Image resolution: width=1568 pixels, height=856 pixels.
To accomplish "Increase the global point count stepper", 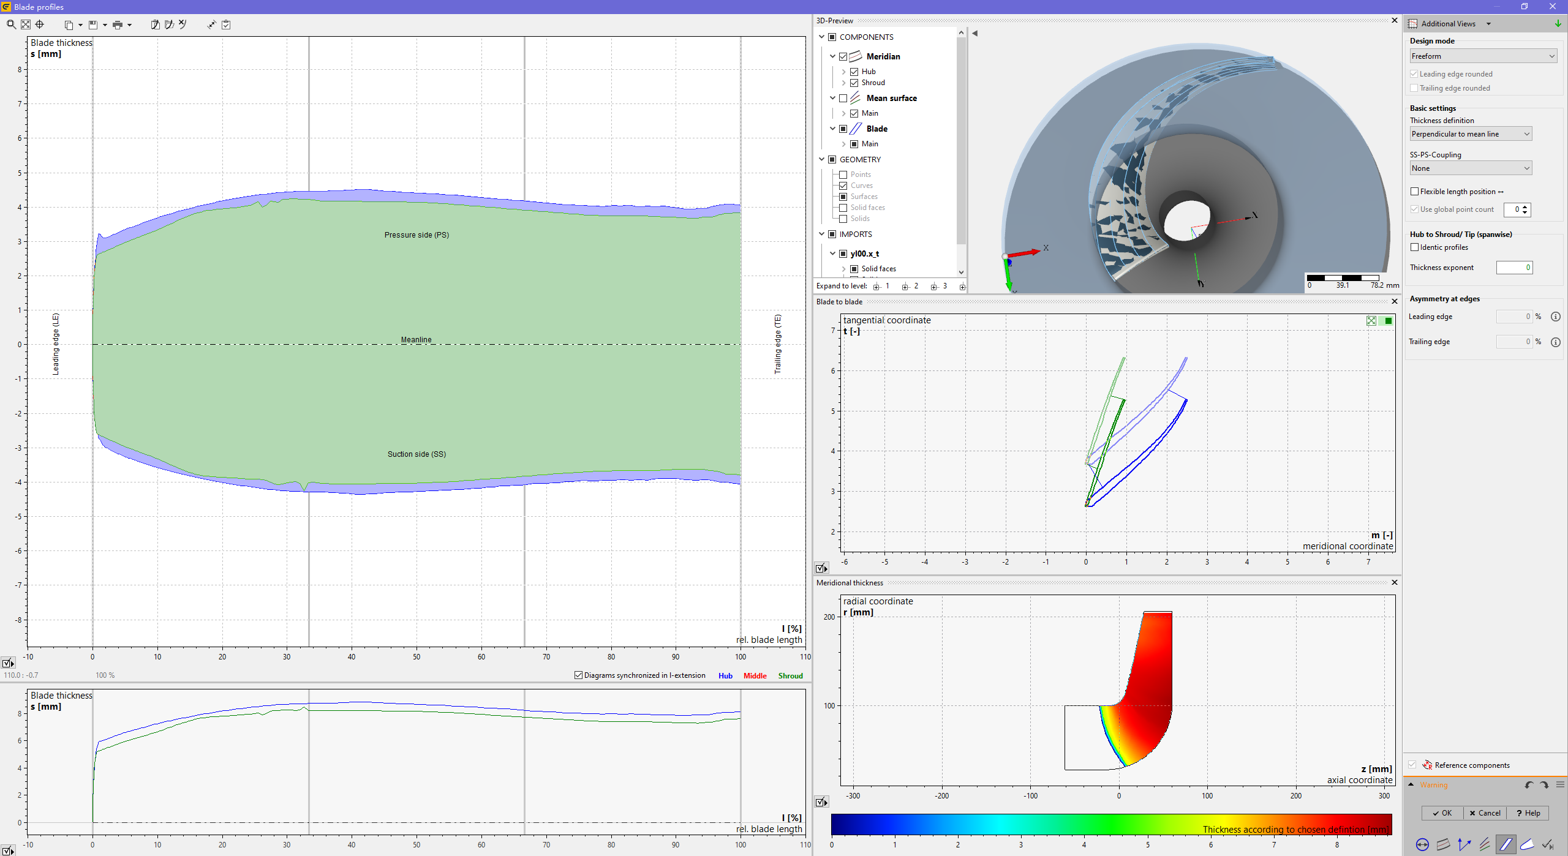I will click(1525, 206).
